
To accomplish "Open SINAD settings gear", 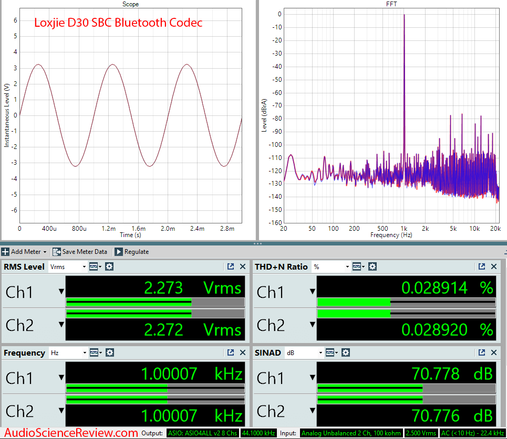I will click(346, 353).
